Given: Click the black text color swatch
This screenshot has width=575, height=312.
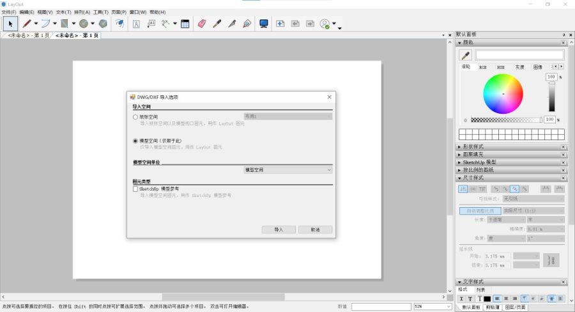Looking at the screenshot, I should pyautogui.click(x=487, y=299).
